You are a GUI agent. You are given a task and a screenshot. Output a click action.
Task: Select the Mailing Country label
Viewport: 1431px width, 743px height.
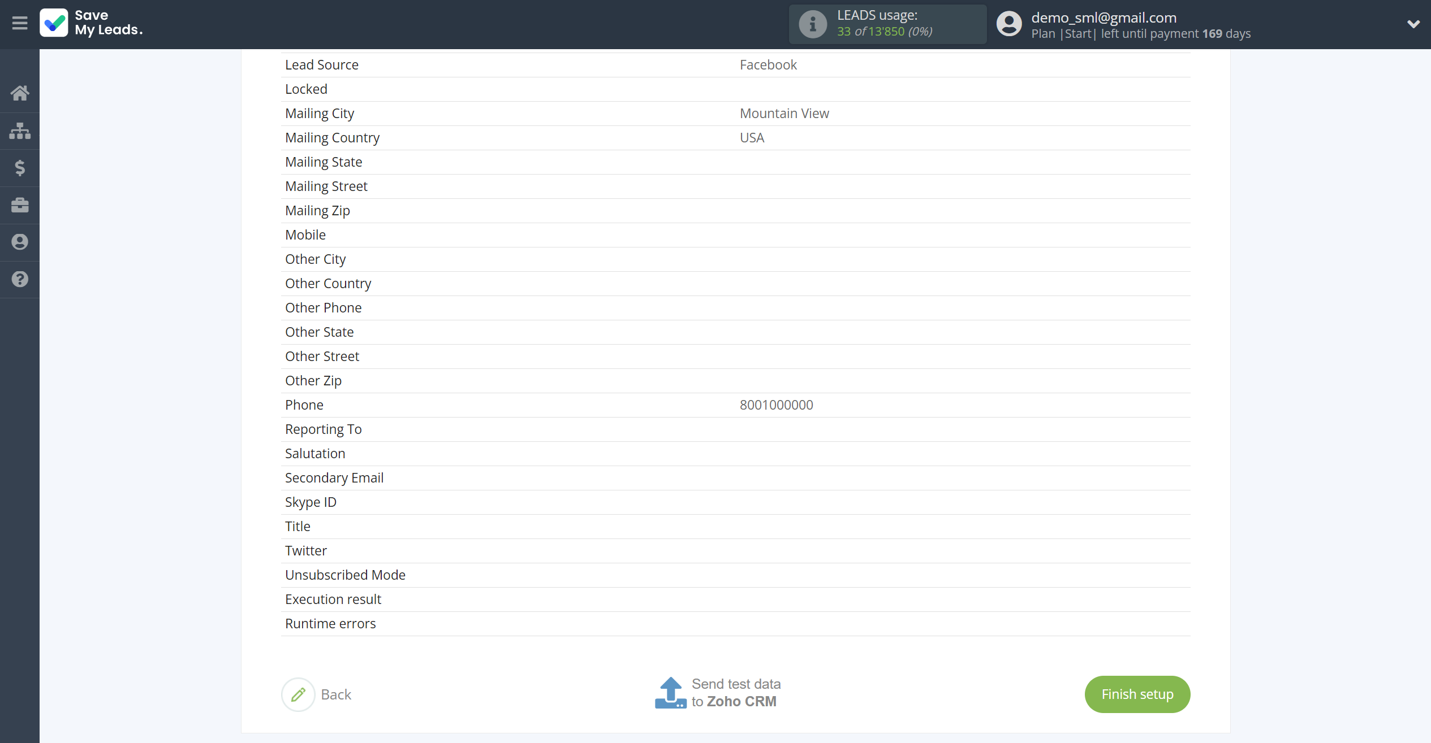332,138
